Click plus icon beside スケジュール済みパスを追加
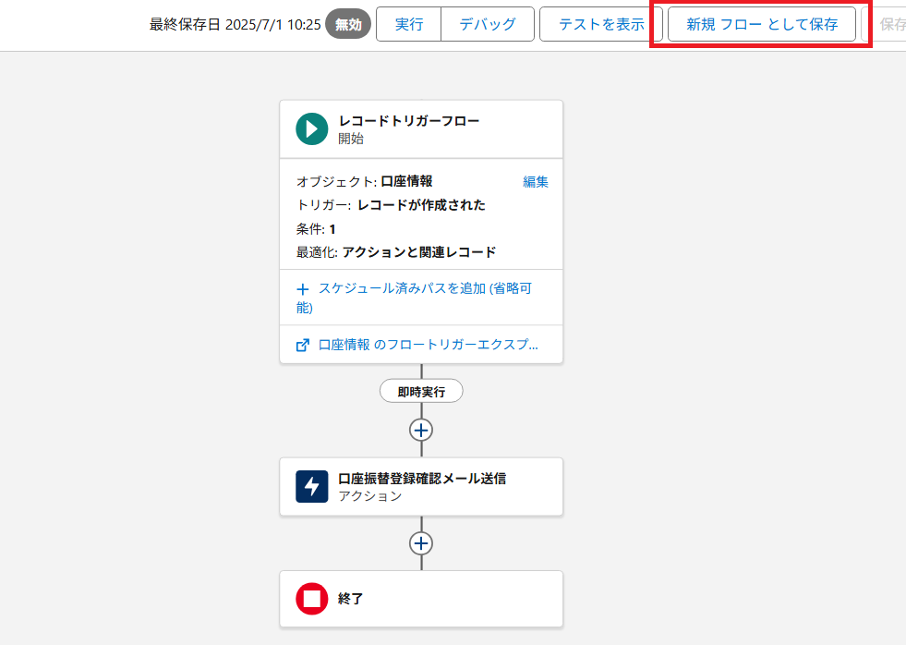 tap(302, 288)
